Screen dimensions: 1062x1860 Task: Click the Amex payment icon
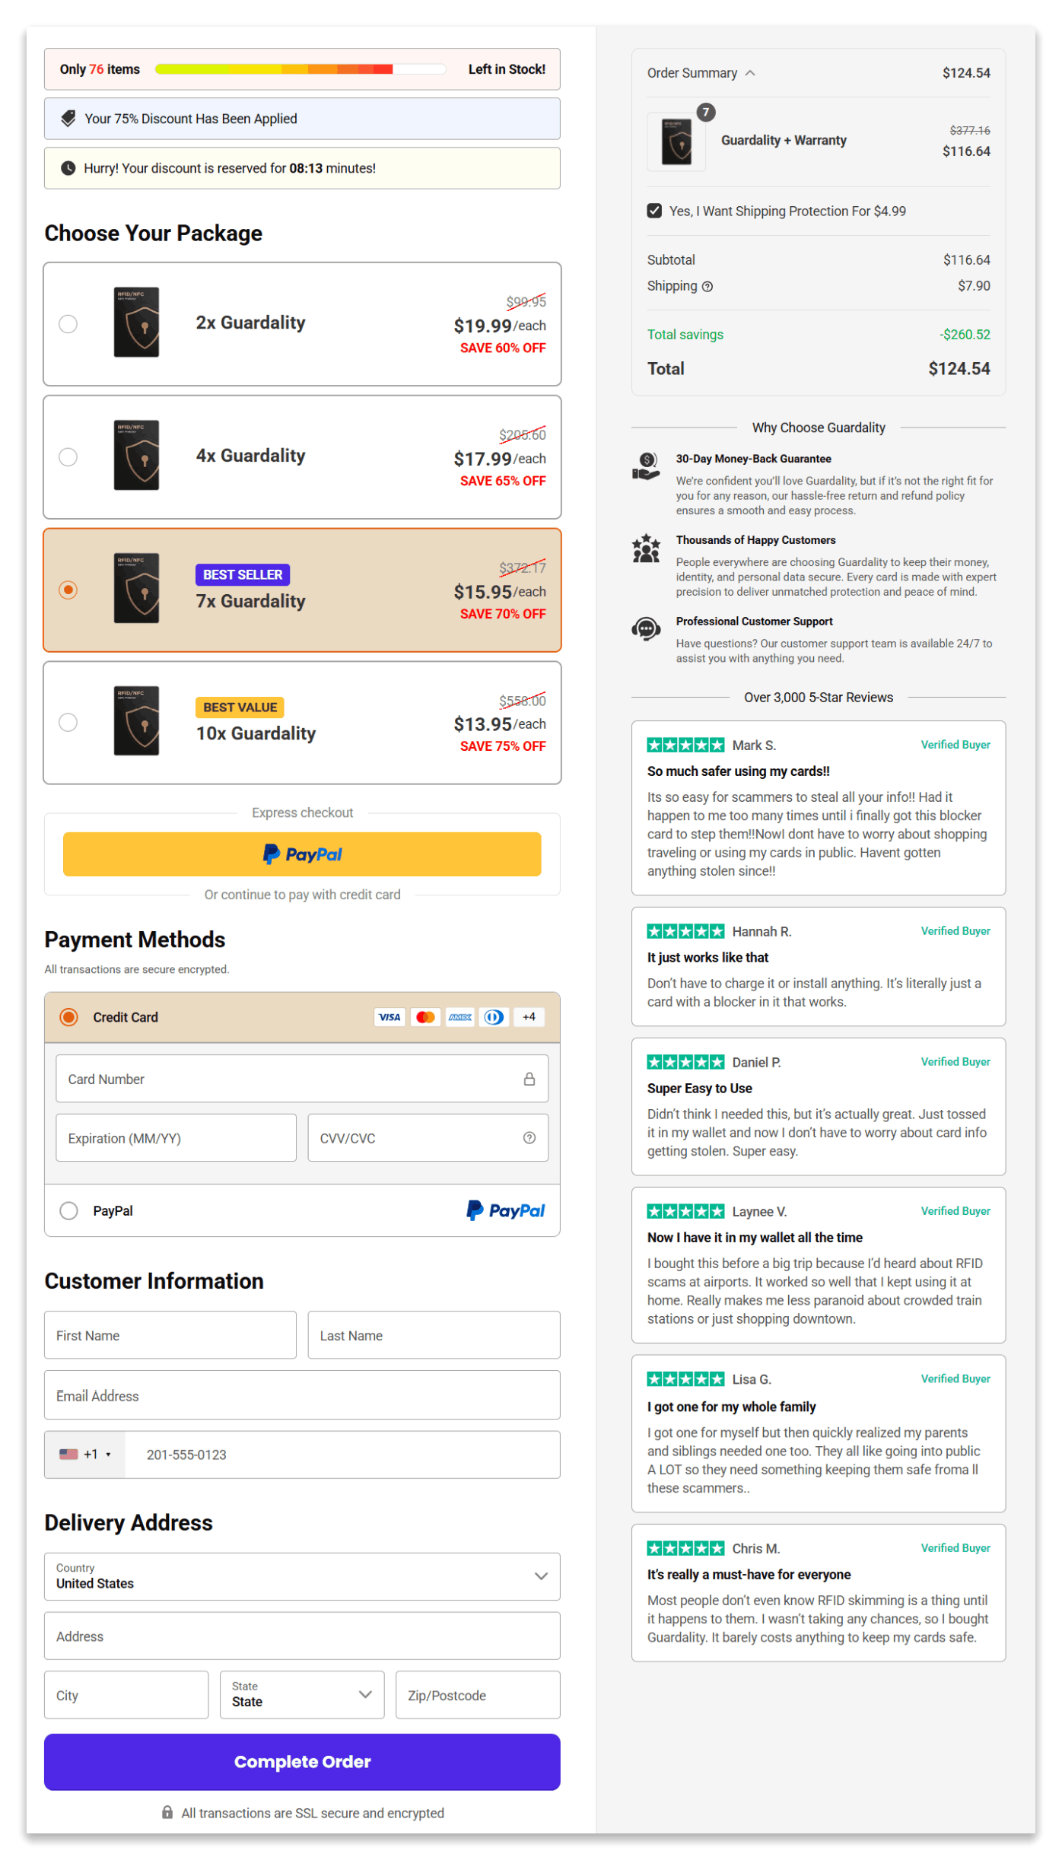coord(459,1016)
